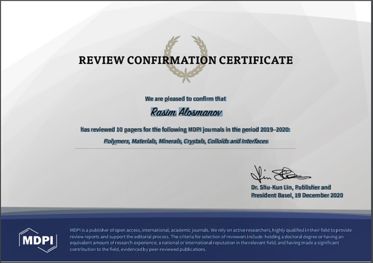Click the thin horizontal line under the journals list
The image size is (373, 263).
click(186, 148)
